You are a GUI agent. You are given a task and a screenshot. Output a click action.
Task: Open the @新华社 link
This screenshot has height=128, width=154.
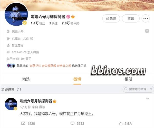(35, 66)
